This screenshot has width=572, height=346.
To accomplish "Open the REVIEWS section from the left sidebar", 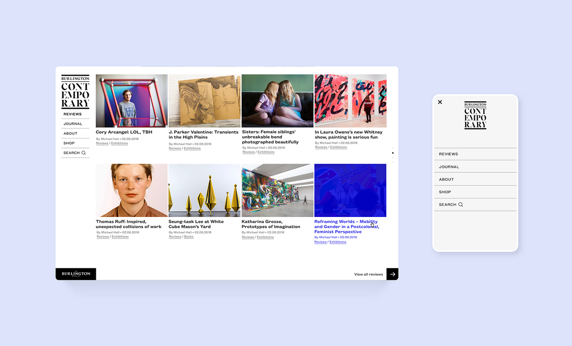I will (72, 114).
